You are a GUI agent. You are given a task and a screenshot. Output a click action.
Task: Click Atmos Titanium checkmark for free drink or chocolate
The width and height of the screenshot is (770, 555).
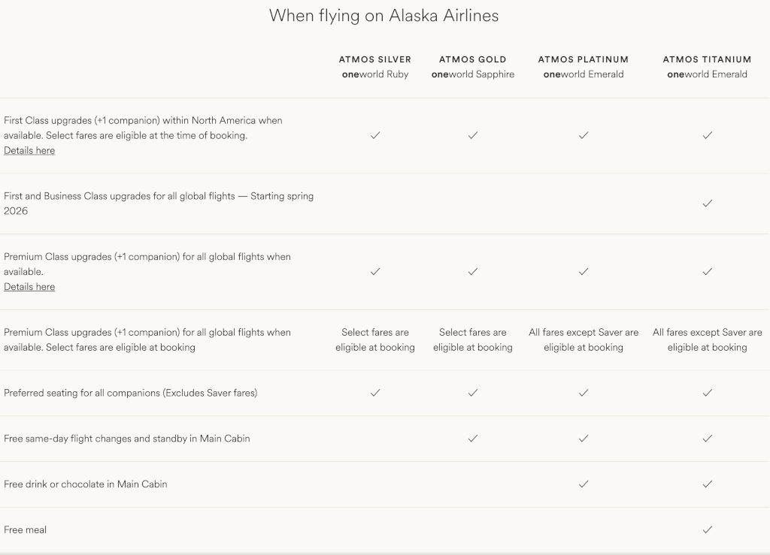click(x=707, y=484)
